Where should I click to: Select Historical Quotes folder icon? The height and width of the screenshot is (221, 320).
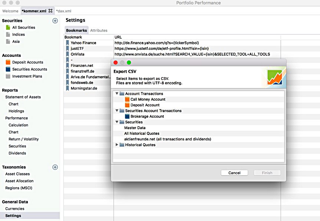click(x=122, y=145)
